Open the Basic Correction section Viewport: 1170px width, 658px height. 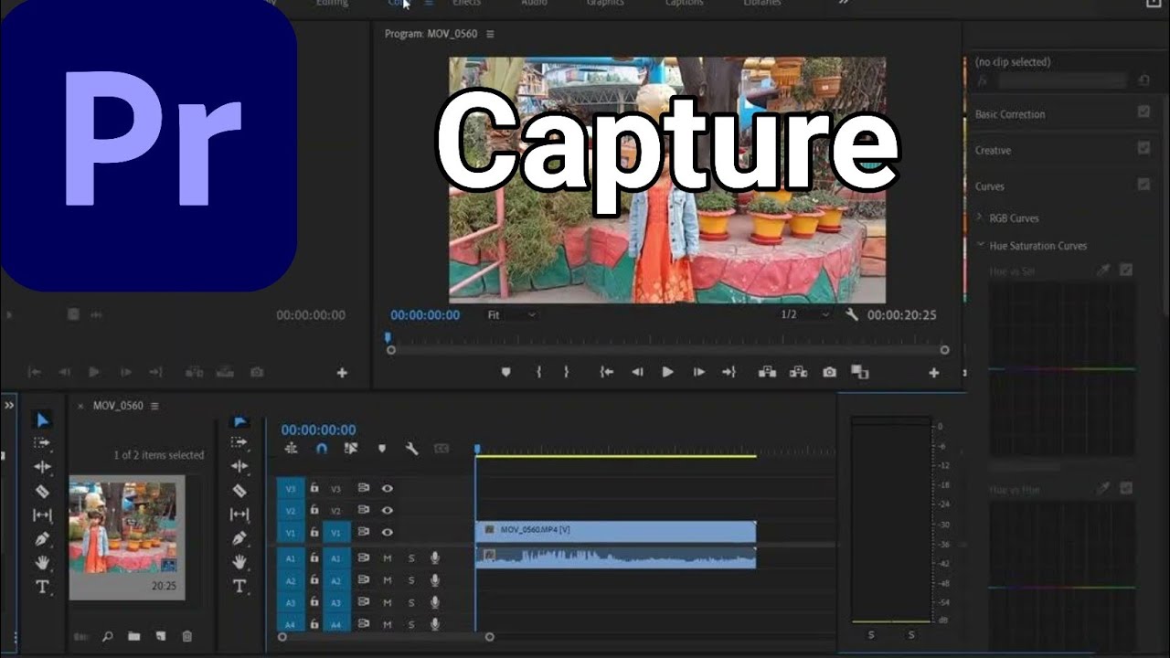[x=1010, y=114]
